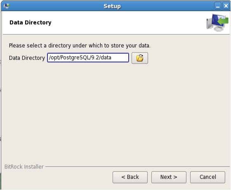231x190 pixels.
Task: Open the folder browse button
Action: pyautogui.click(x=140, y=58)
